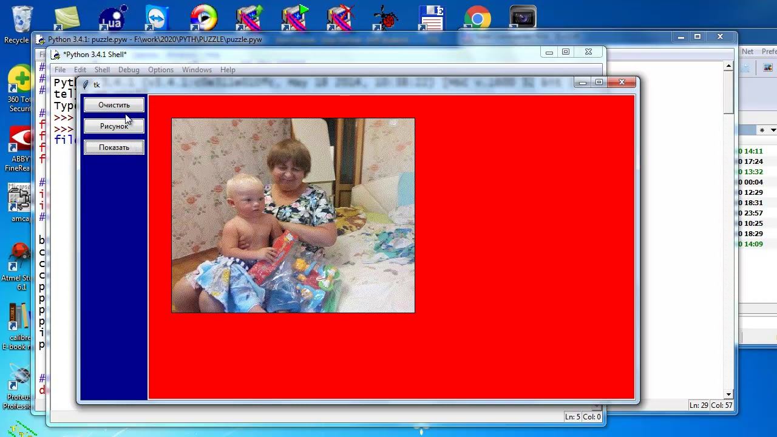Open dropdown arrow beside asterisk column

[x=773, y=130]
